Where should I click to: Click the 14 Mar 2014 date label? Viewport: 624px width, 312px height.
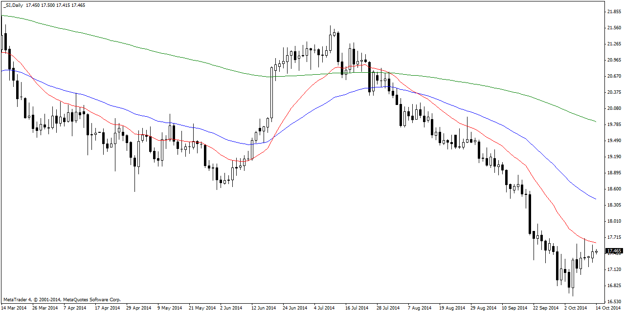14,308
